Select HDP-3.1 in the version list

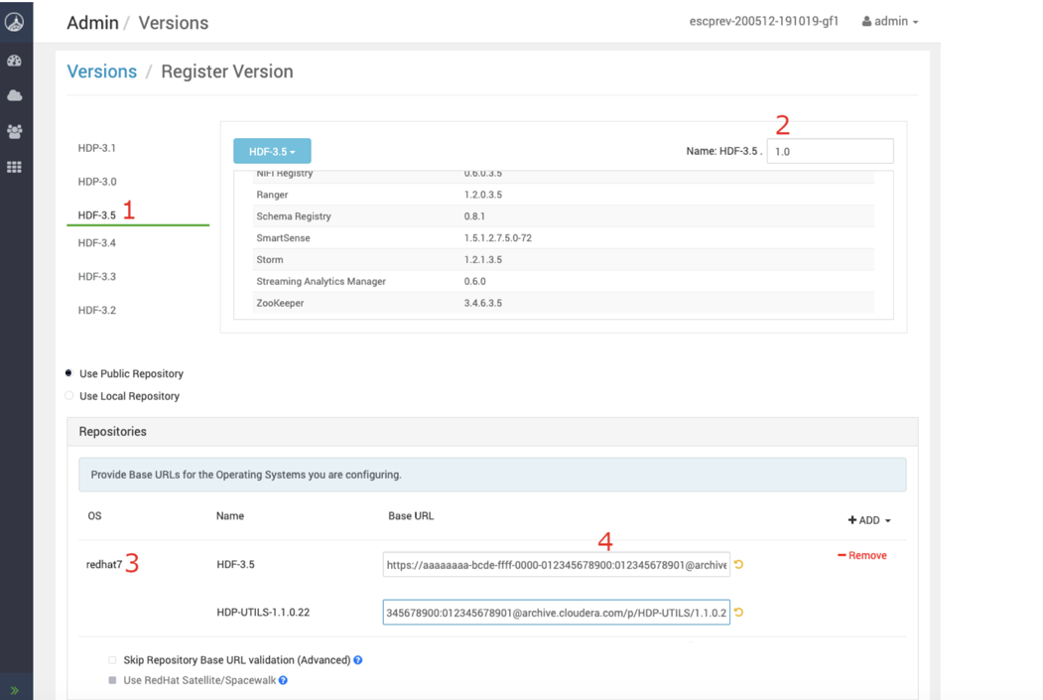[97, 148]
